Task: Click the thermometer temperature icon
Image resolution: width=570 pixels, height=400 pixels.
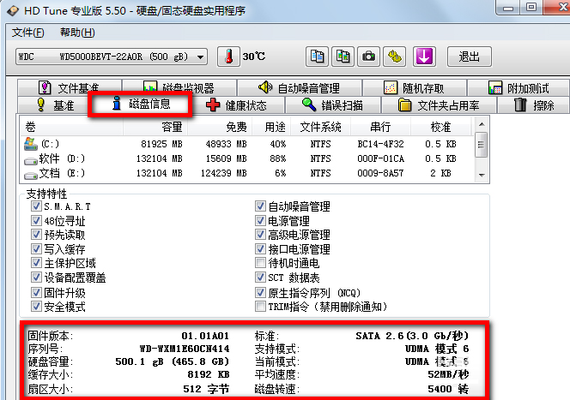Action: (x=228, y=57)
